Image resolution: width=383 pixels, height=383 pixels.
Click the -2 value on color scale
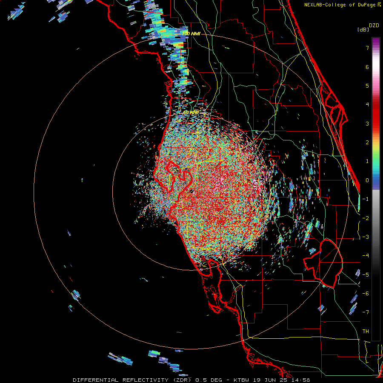pyautogui.click(x=366, y=218)
